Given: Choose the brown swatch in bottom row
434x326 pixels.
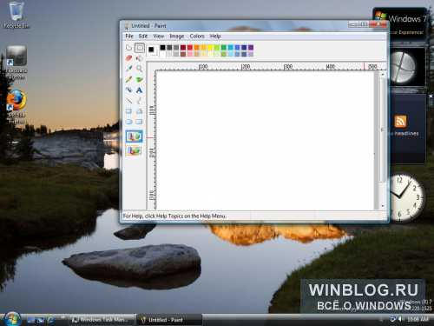Looking at the screenshot, I should coord(183,54).
